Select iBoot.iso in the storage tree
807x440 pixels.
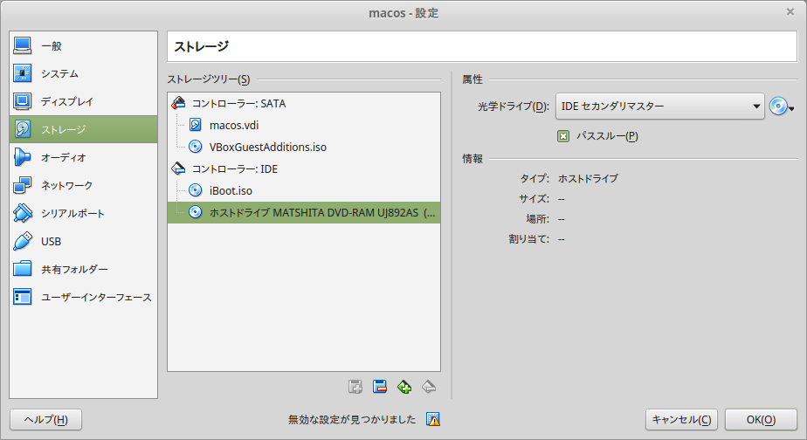click(x=304, y=190)
